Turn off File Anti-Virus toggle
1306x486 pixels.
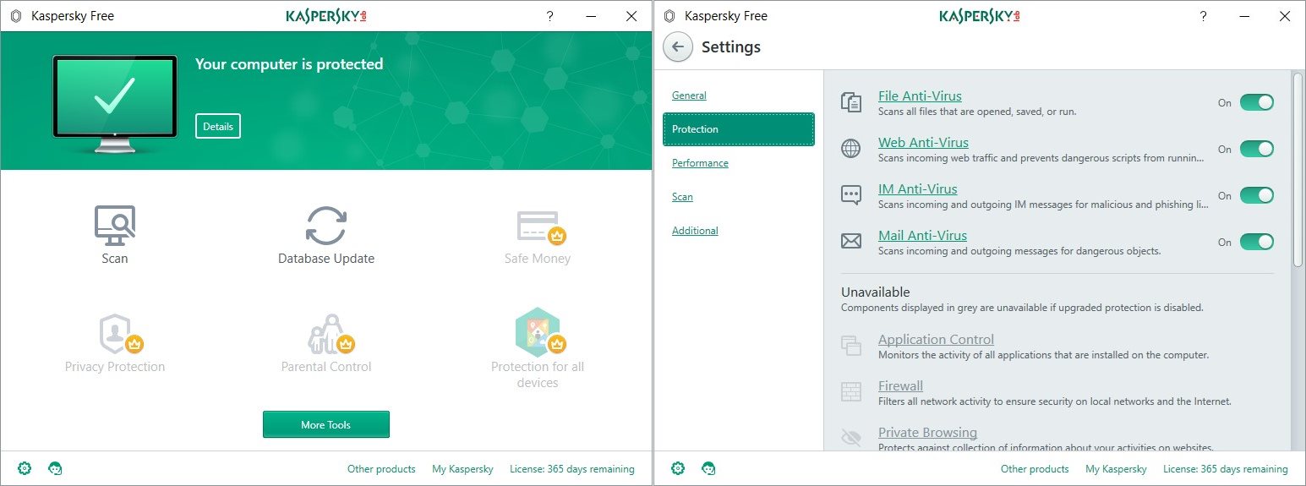tap(1257, 102)
